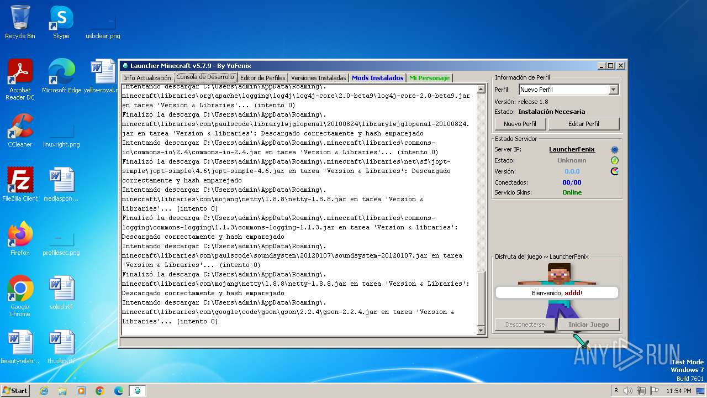Click the '0.0.0' server version value
This screenshot has height=398, width=707.
coord(572,171)
